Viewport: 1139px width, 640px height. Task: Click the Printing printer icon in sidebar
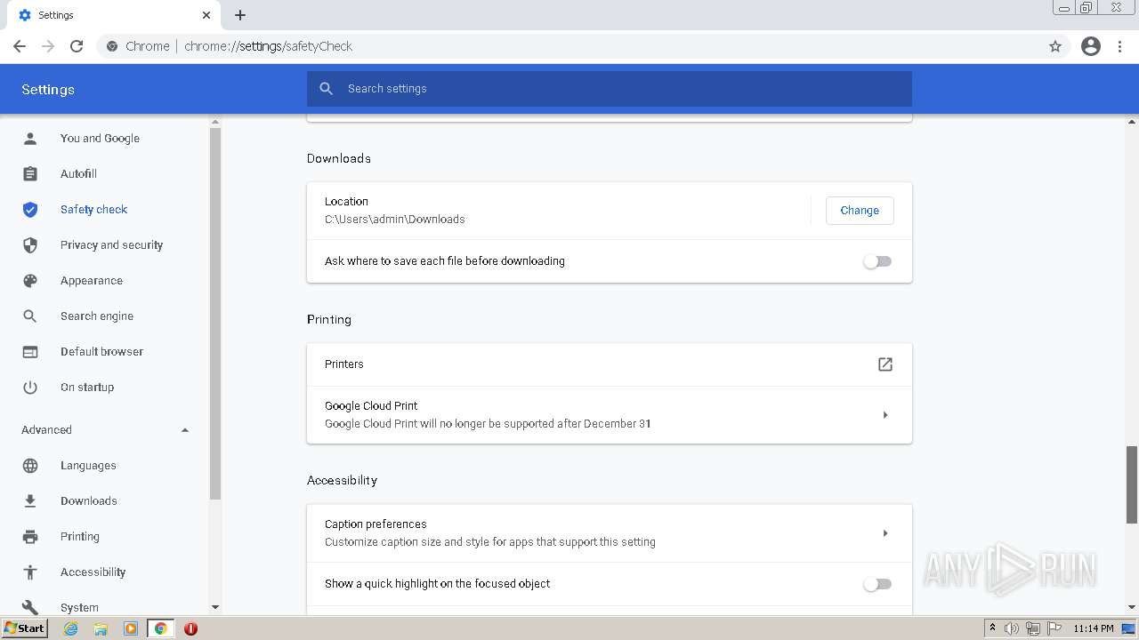[30, 537]
